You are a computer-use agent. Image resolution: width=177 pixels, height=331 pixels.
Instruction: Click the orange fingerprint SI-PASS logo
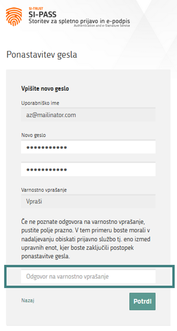coord(14,17)
